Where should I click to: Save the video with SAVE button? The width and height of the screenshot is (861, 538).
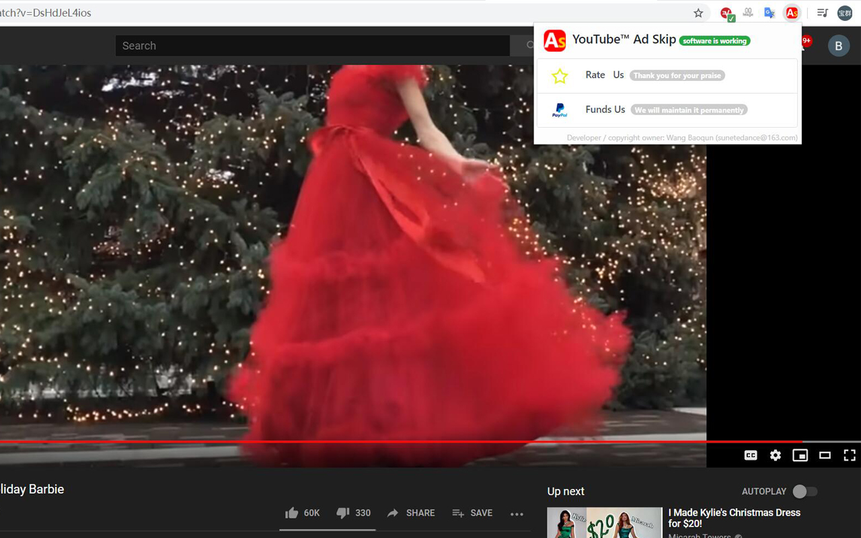[x=472, y=513]
